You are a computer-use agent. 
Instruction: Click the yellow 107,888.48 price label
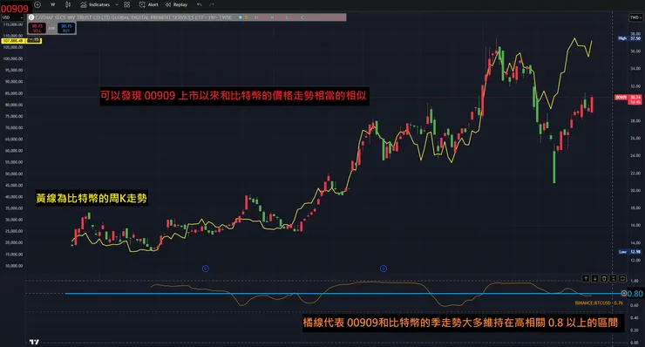point(14,41)
